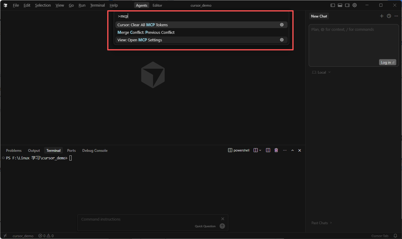Click the Quick Question option
The image size is (402, 239).
coord(205,226)
